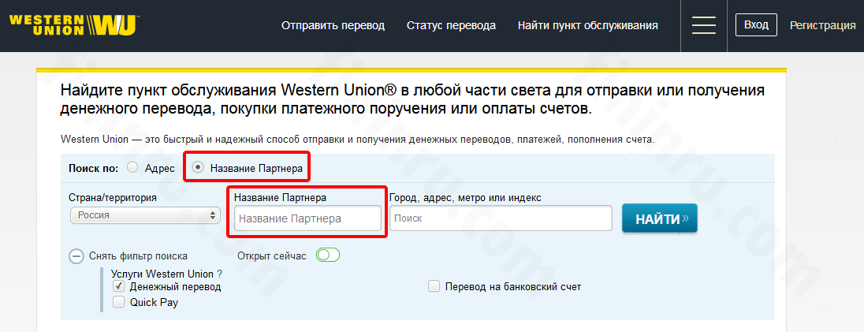The width and height of the screenshot is (864, 332).
Task: Click the Вход button
Action: 756,24
